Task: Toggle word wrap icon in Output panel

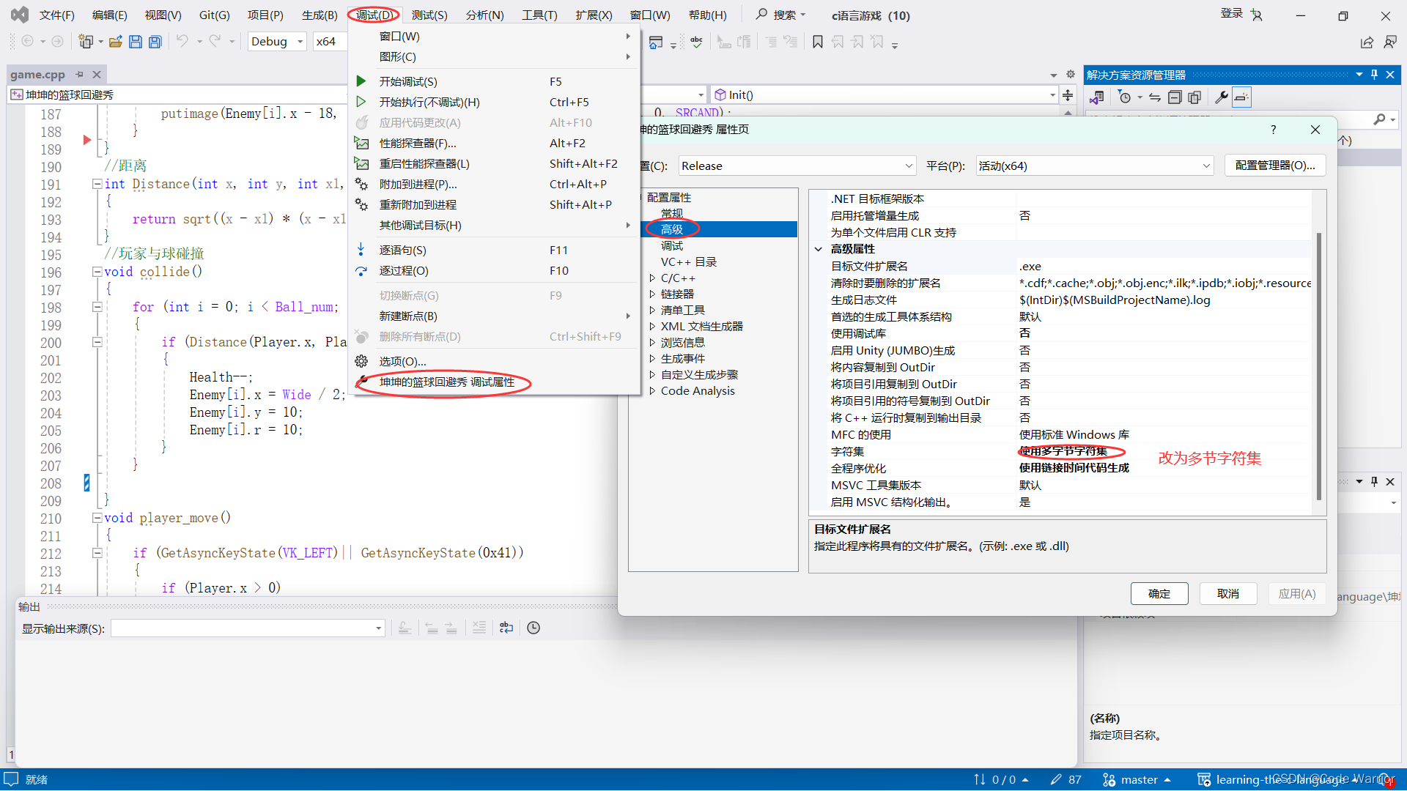Action: pyautogui.click(x=506, y=628)
